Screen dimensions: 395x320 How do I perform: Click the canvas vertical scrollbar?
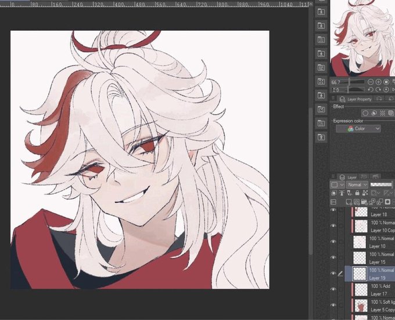click(x=311, y=181)
